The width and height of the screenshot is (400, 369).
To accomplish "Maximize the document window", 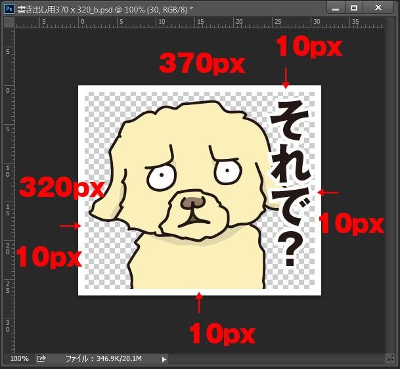I will tap(353, 8).
